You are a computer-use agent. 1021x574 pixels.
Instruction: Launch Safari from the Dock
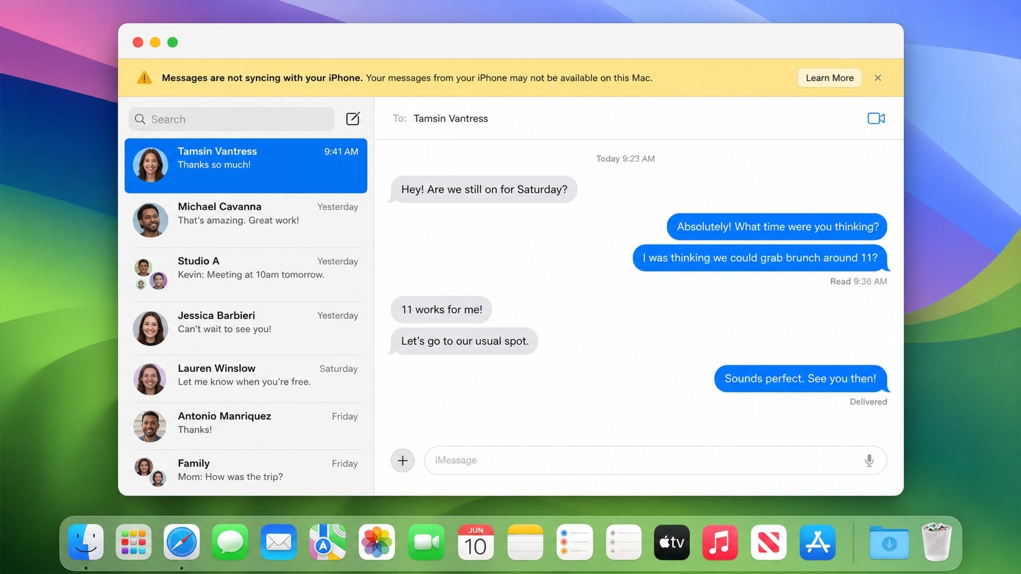click(x=181, y=542)
